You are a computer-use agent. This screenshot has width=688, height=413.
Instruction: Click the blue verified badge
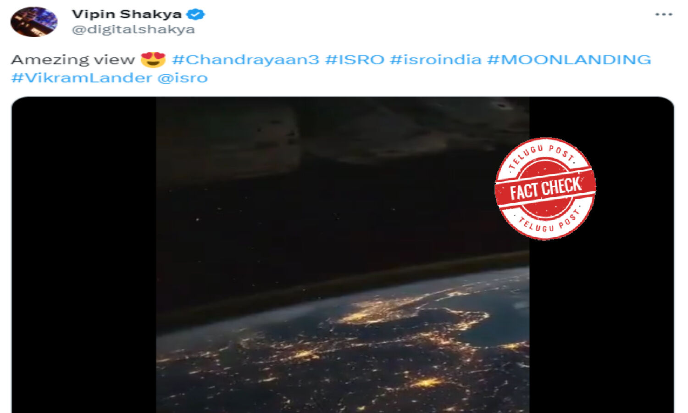coord(195,14)
